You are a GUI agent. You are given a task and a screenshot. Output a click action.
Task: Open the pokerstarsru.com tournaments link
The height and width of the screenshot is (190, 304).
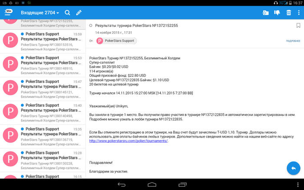(x=129, y=141)
